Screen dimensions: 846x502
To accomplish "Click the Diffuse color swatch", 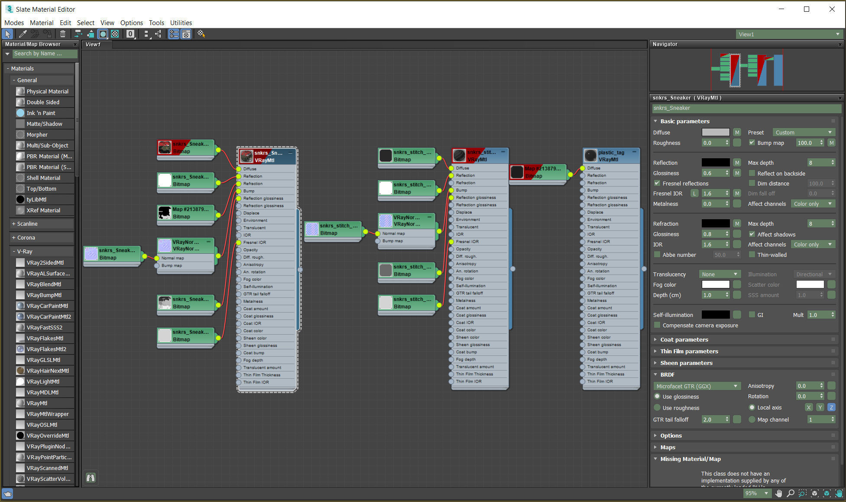I will coord(715,132).
